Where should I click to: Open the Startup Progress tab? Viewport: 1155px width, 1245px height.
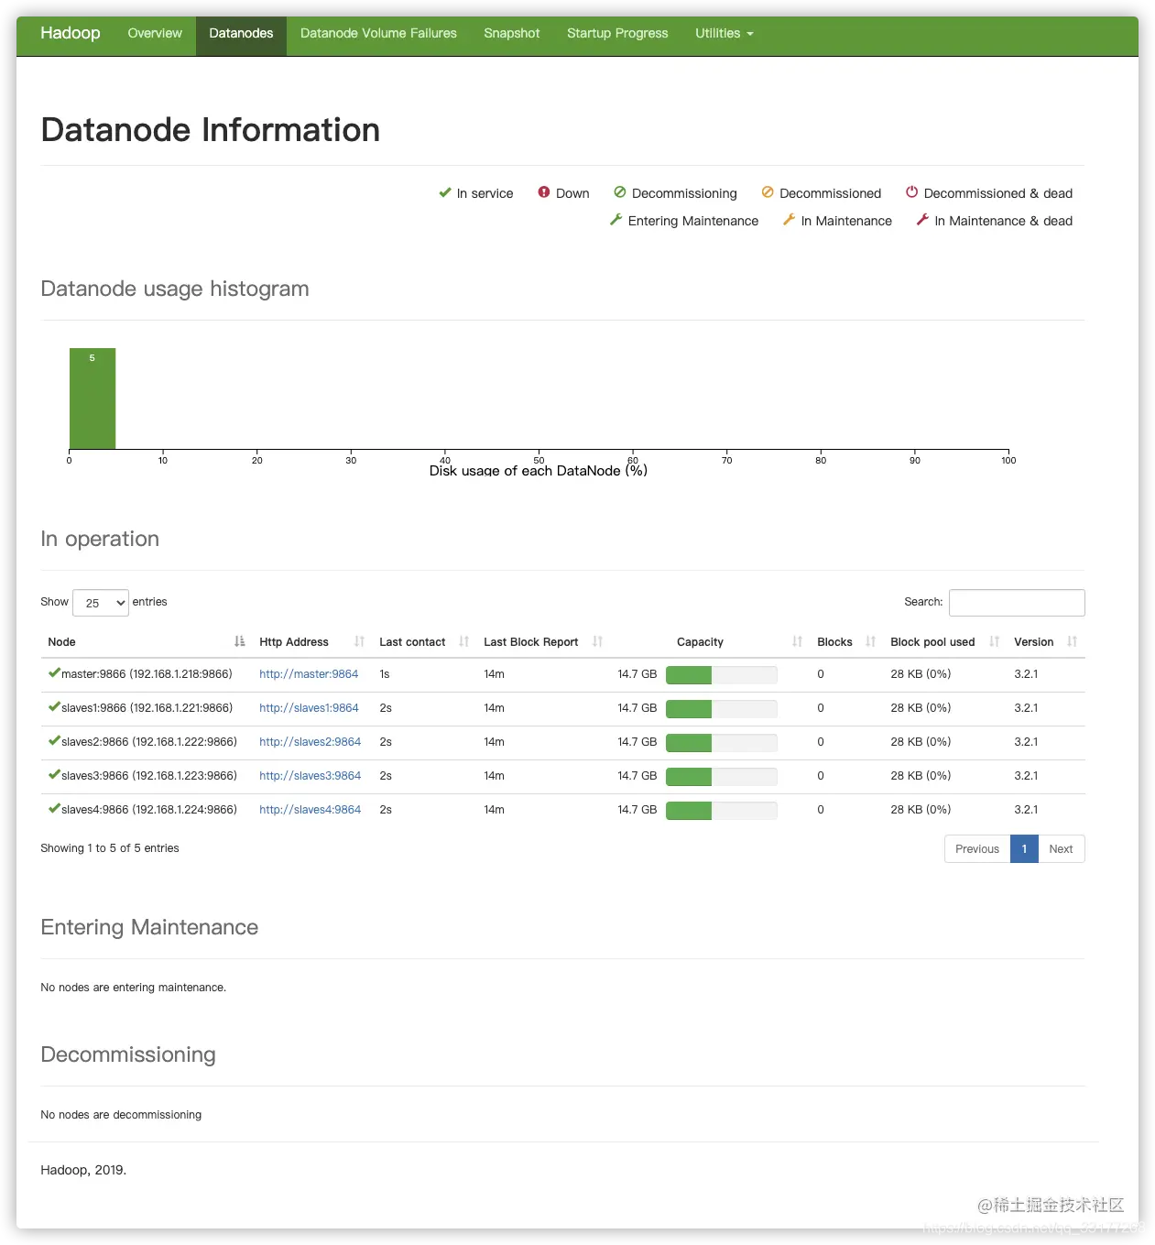coord(617,34)
